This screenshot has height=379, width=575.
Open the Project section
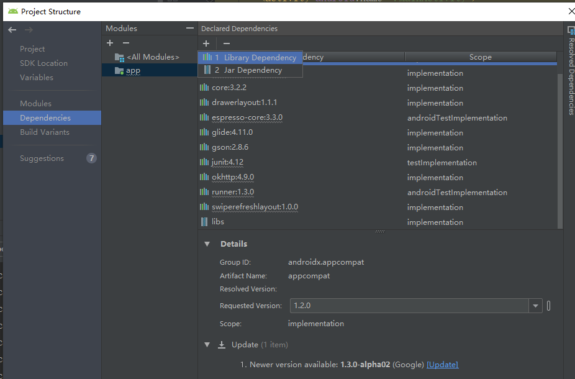32,49
